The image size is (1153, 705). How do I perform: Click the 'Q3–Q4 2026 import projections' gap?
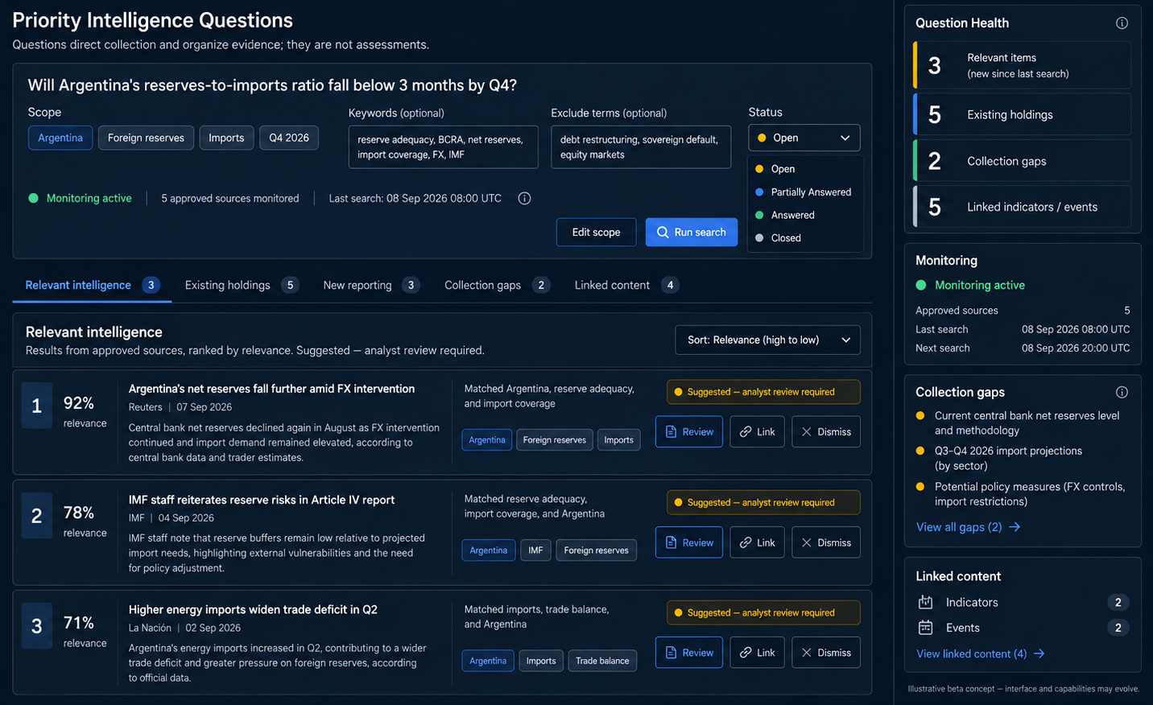click(x=1008, y=458)
